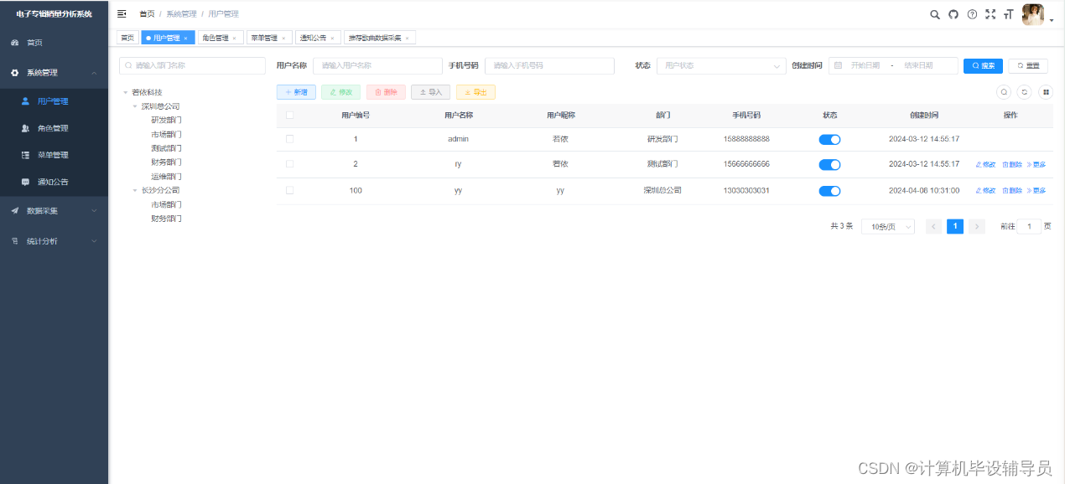Expand the 数据采集 sidebar menu
Screen dimensions: 1065x484
pos(54,210)
